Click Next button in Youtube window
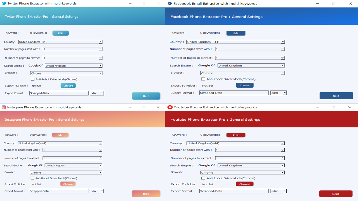The image size is (358, 201). (336, 194)
